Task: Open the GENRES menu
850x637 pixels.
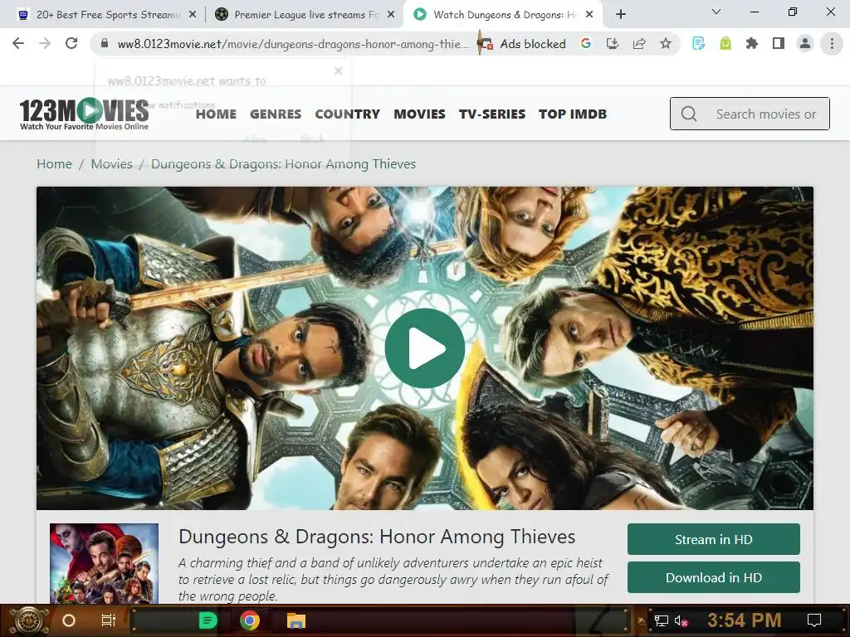Action: pyautogui.click(x=276, y=114)
